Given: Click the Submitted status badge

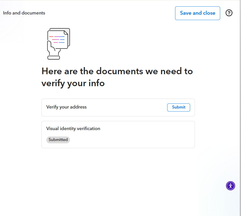Looking at the screenshot, I should [58, 140].
